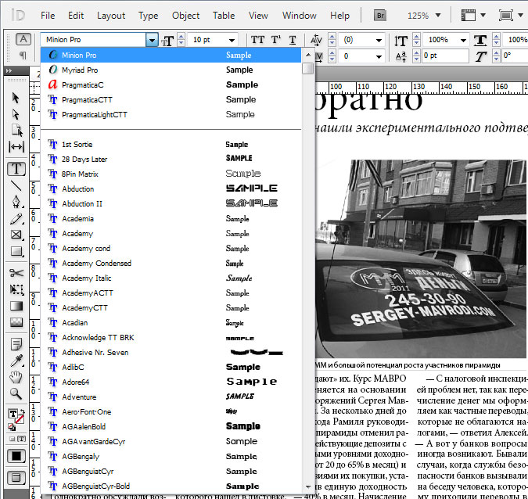
Task: Select the Gradient Swatch tool
Action: 16,306
